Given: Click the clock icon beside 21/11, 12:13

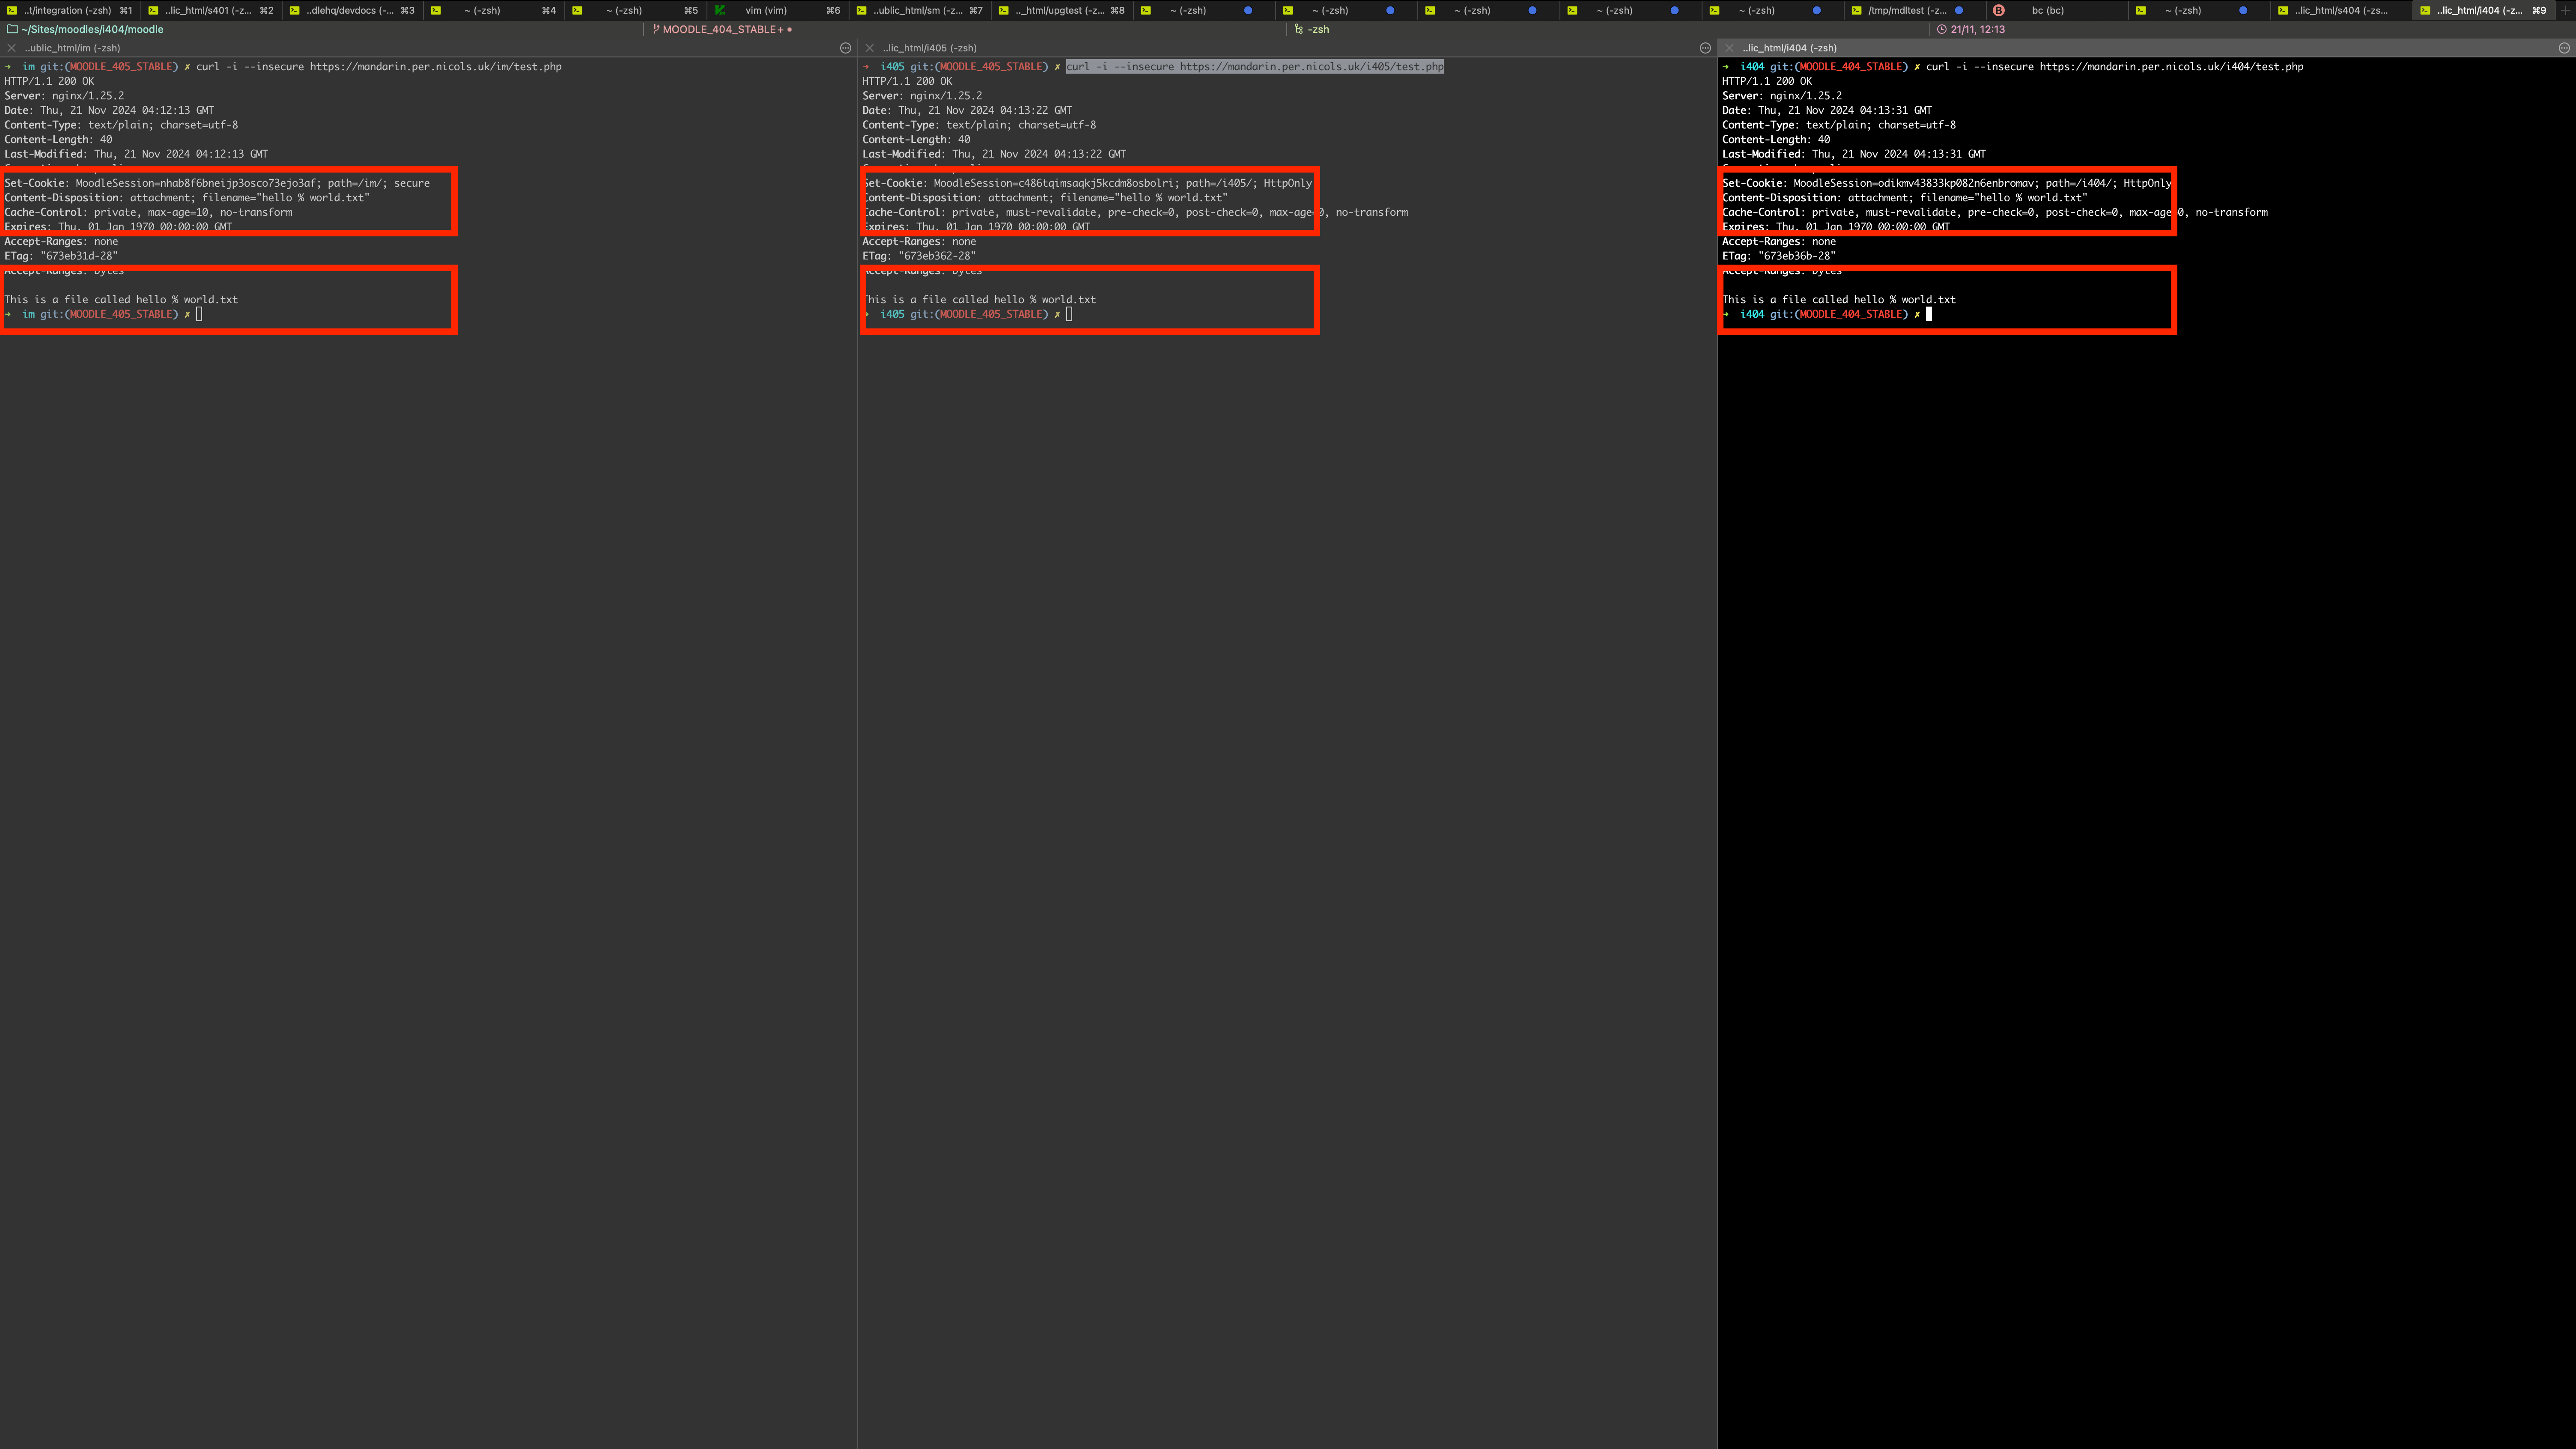Looking at the screenshot, I should [x=1942, y=29].
